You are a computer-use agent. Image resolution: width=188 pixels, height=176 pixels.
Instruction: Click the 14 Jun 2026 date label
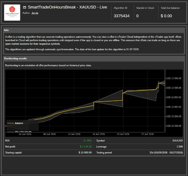click(x=74, y=134)
